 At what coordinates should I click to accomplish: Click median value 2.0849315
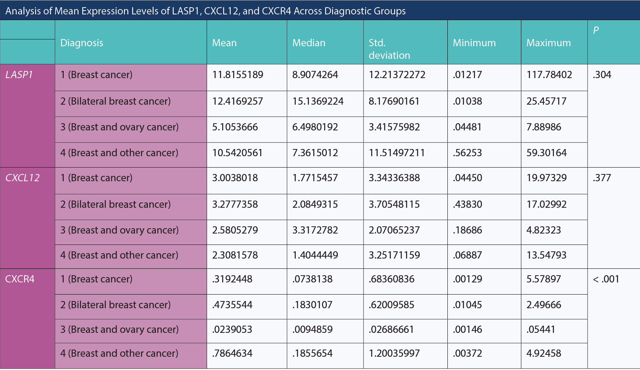[315, 204]
